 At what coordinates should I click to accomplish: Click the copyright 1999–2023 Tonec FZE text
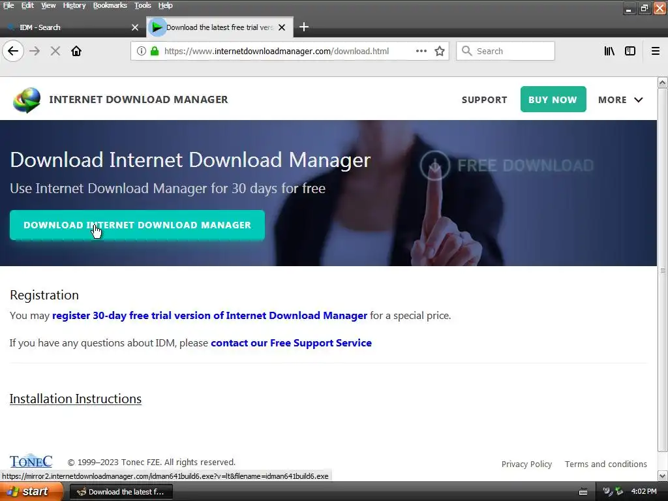[x=151, y=463]
